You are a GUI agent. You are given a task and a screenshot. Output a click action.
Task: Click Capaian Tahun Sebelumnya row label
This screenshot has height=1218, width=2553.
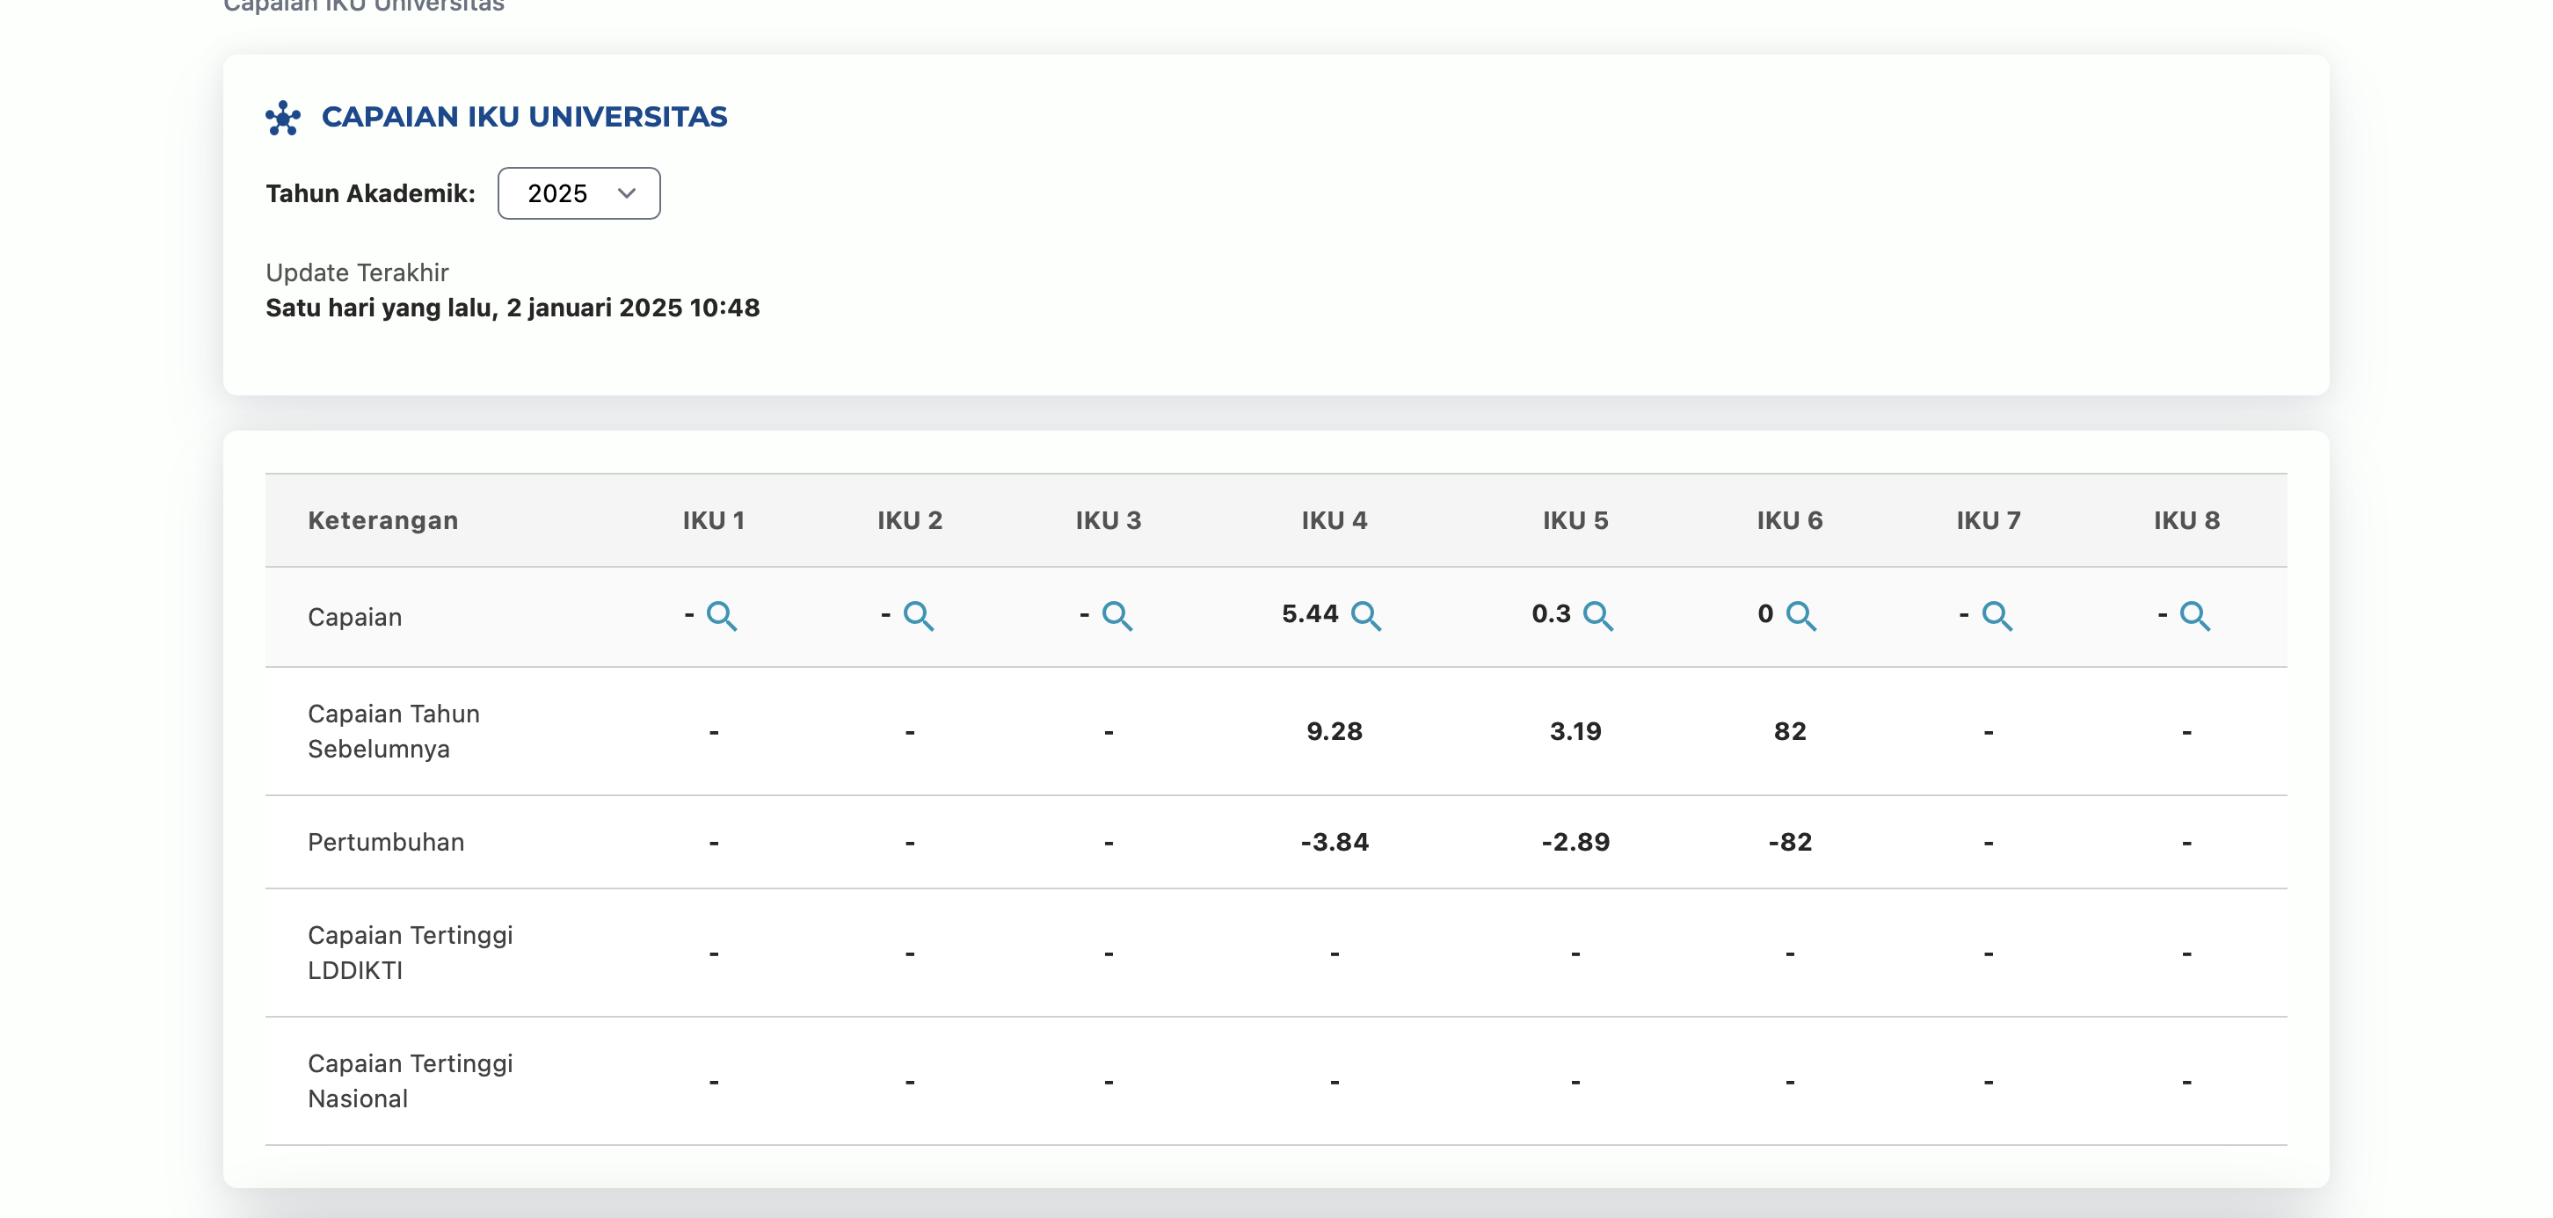coord(394,730)
